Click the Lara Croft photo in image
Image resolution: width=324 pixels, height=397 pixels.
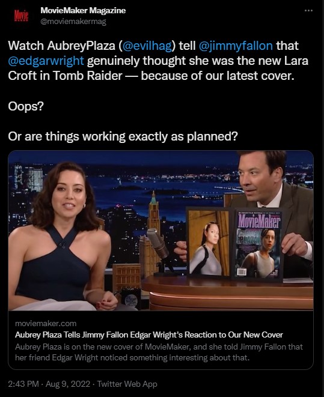209,242
